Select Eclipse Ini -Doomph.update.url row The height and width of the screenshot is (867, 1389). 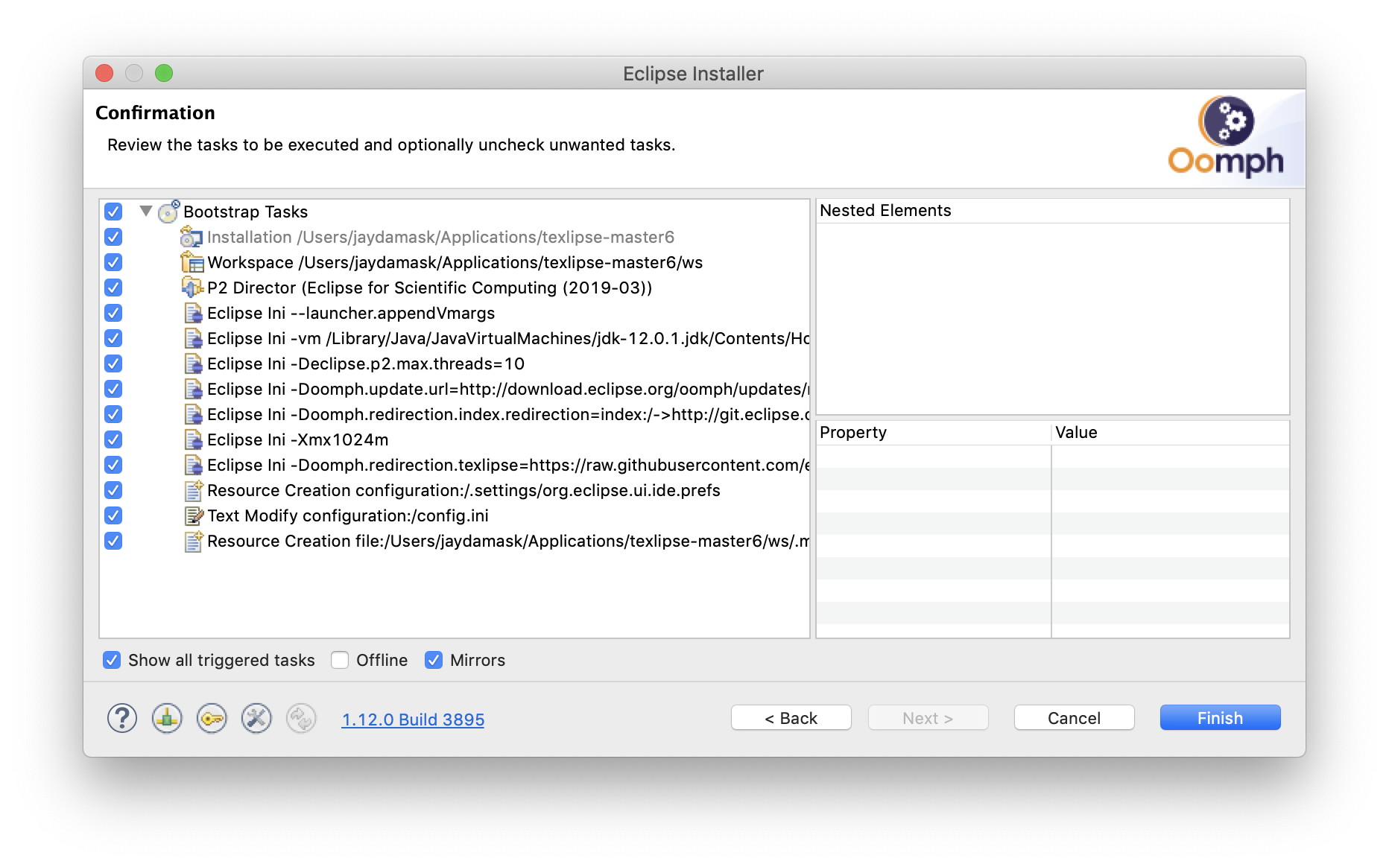coord(508,389)
